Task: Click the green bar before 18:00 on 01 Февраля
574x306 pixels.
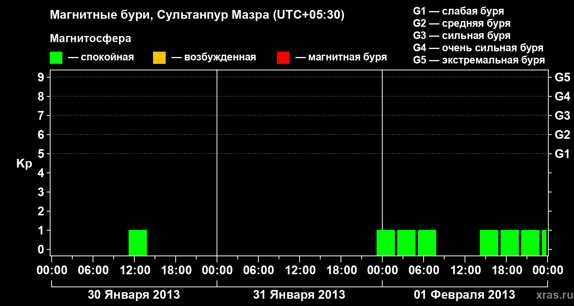Action: (x=489, y=243)
